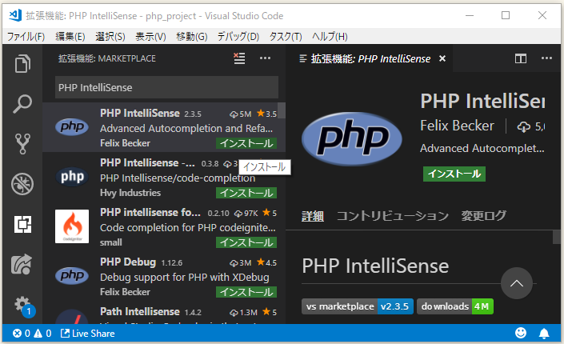Open the Source Control view
Image resolution: width=564 pixels, height=344 pixels.
(x=22, y=144)
